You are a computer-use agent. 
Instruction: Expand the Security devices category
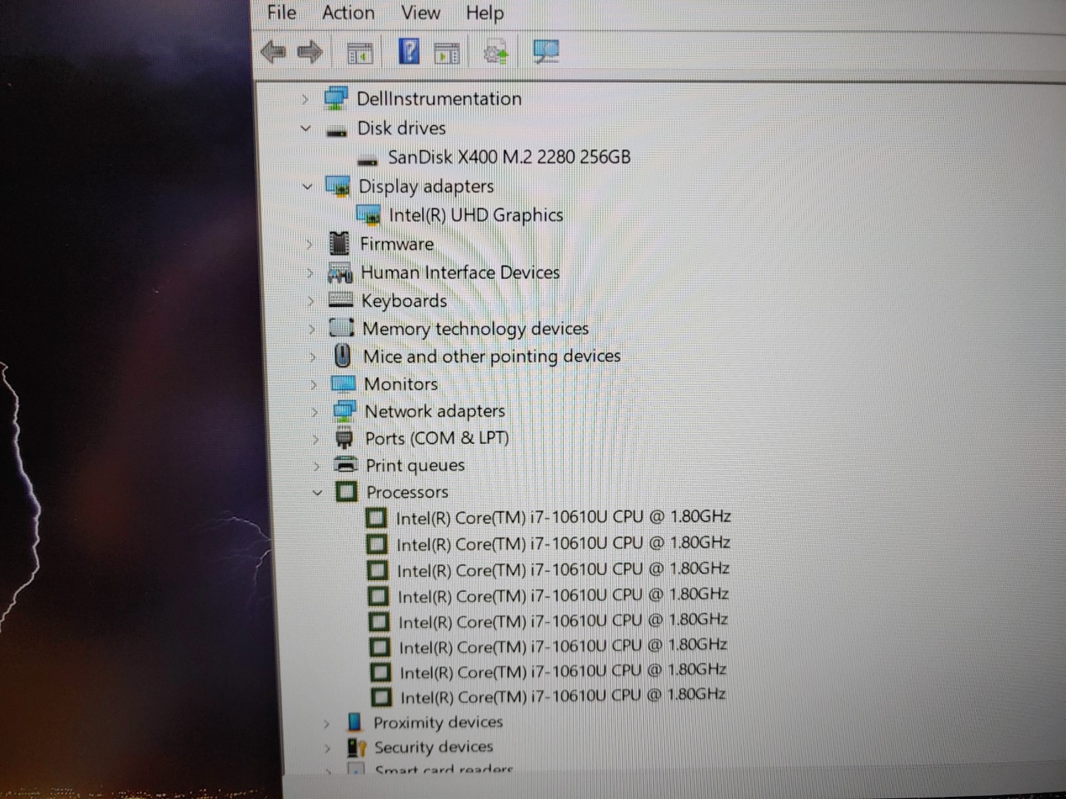pos(327,749)
